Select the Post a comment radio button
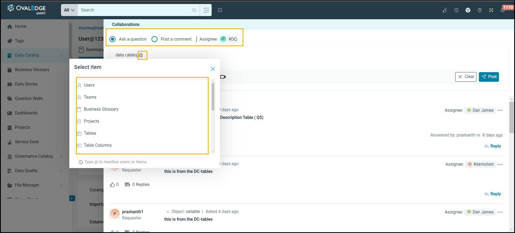The image size is (515, 233). point(155,39)
